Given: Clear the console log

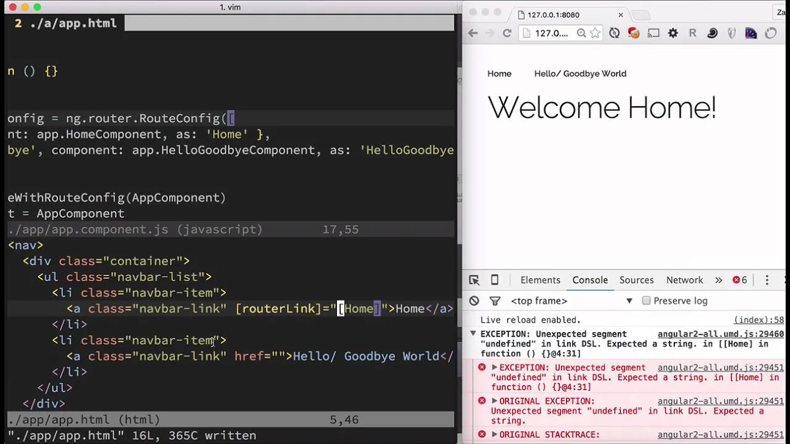Looking at the screenshot, I should (474, 301).
